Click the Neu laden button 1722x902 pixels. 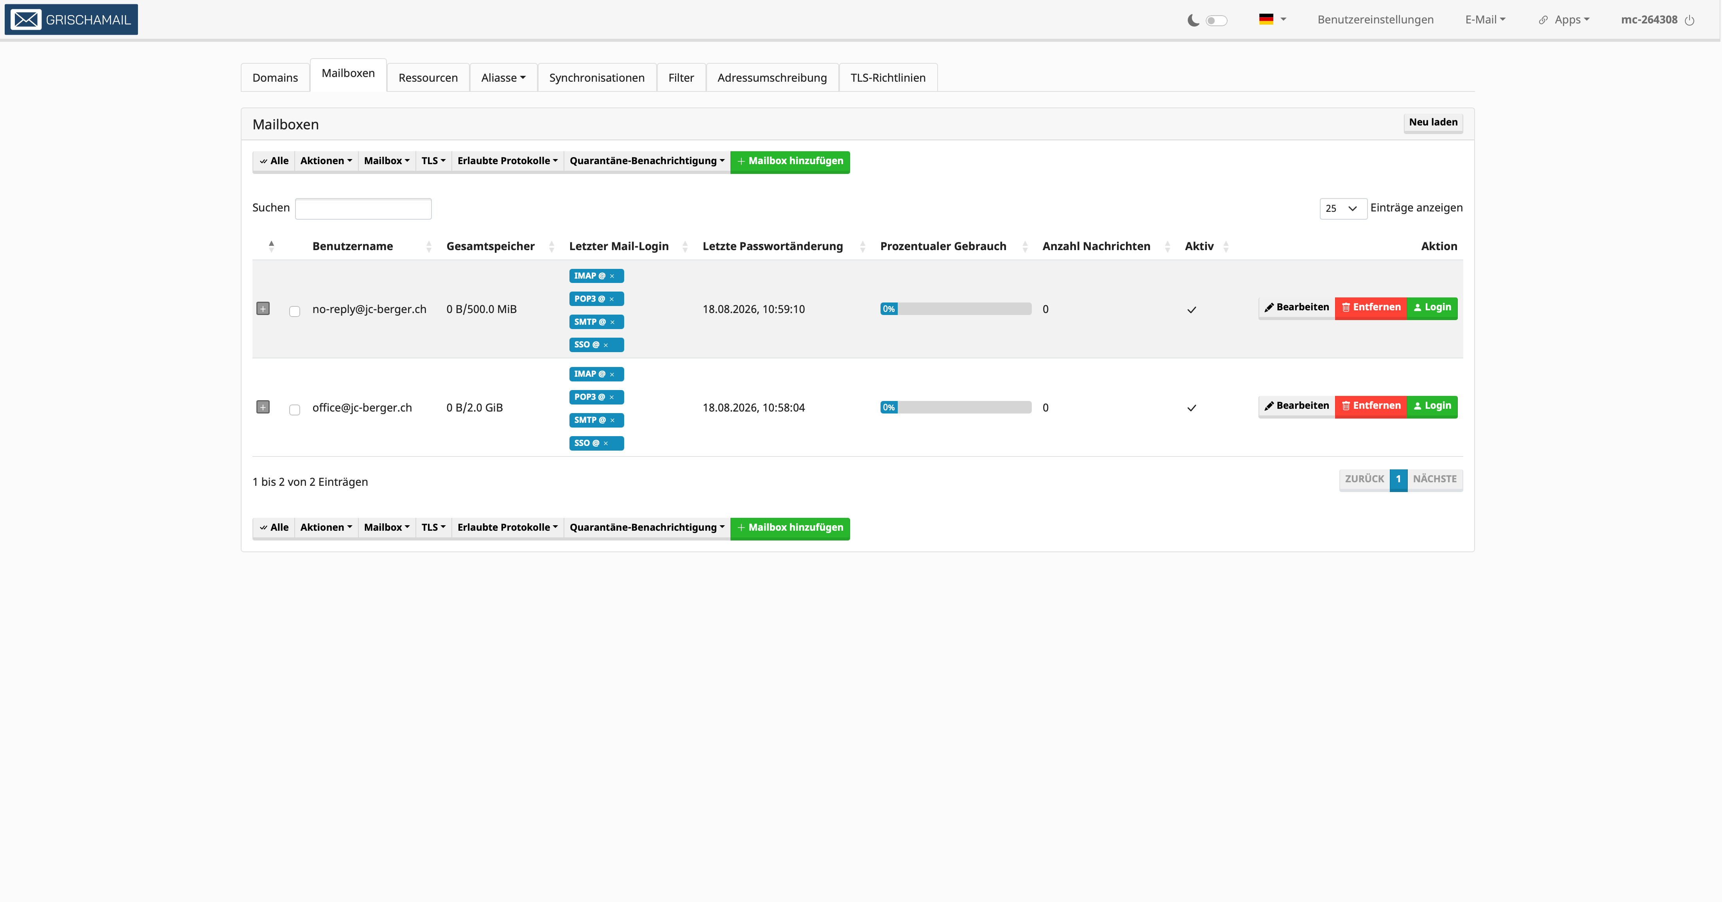point(1433,122)
